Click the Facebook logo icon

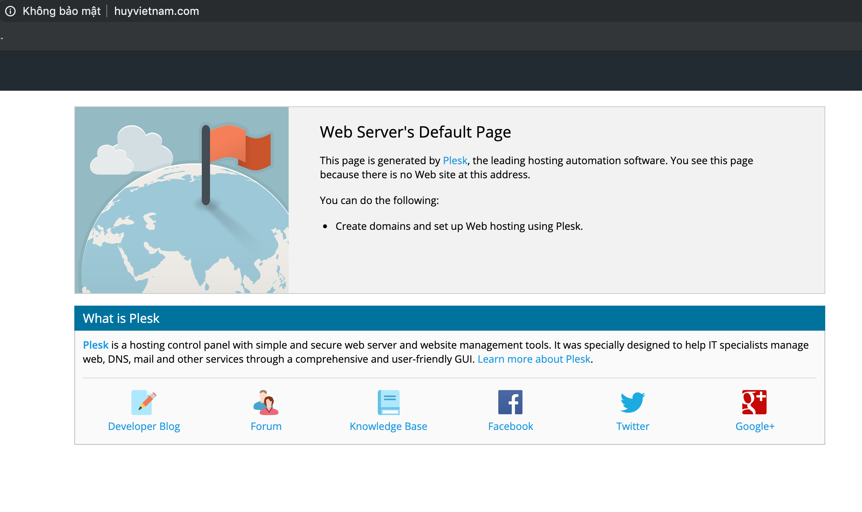[x=510, y=402]
